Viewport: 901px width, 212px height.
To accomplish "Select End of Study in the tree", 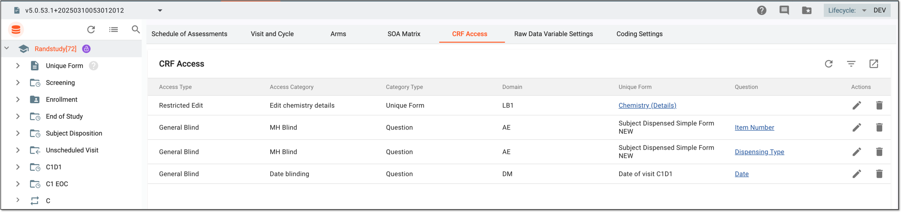I will pos(64,117).
